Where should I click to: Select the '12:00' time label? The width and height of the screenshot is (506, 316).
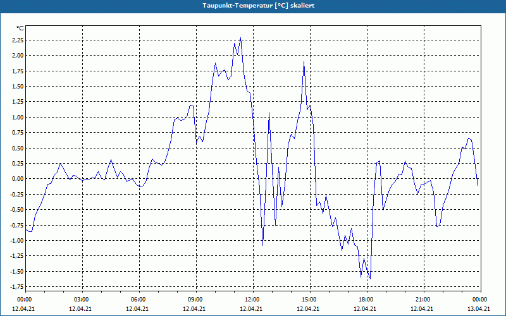click(254, 300)
